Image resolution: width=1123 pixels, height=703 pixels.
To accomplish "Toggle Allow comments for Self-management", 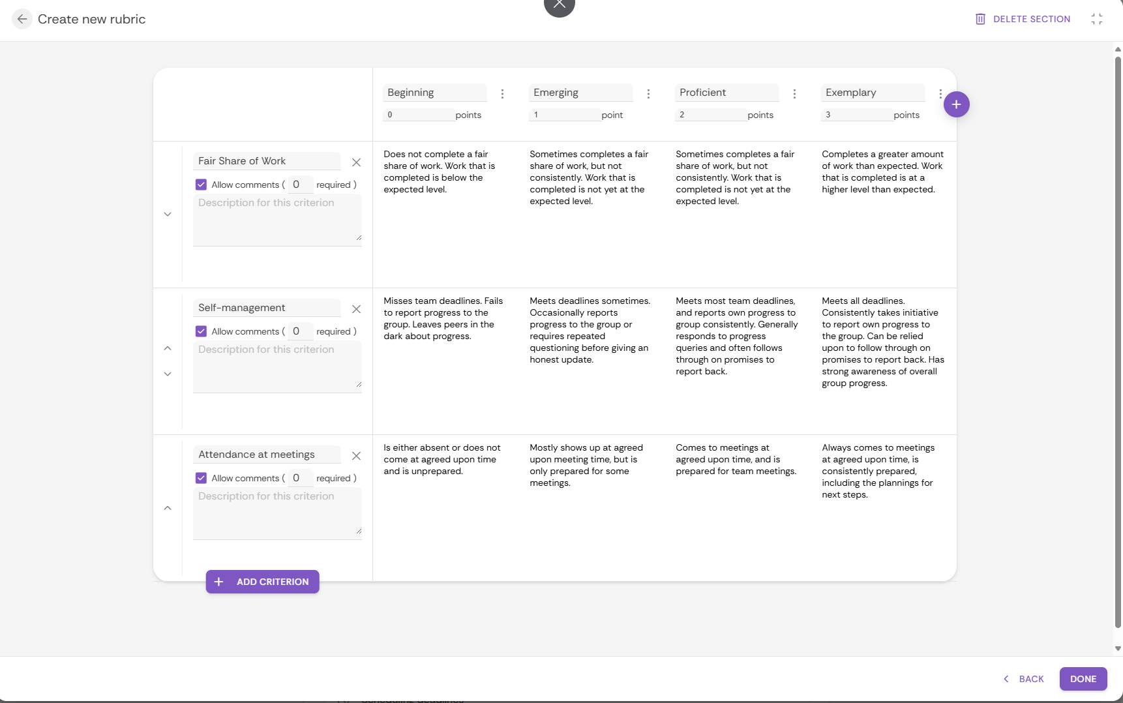I will (201, 331).
